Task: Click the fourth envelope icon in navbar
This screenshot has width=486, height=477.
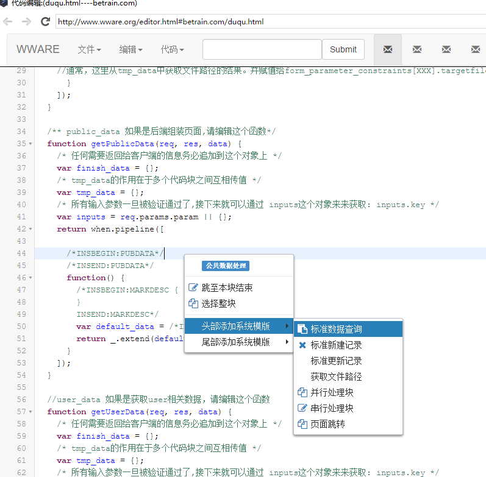Action: pyautogui.click(x=476, y=49)
